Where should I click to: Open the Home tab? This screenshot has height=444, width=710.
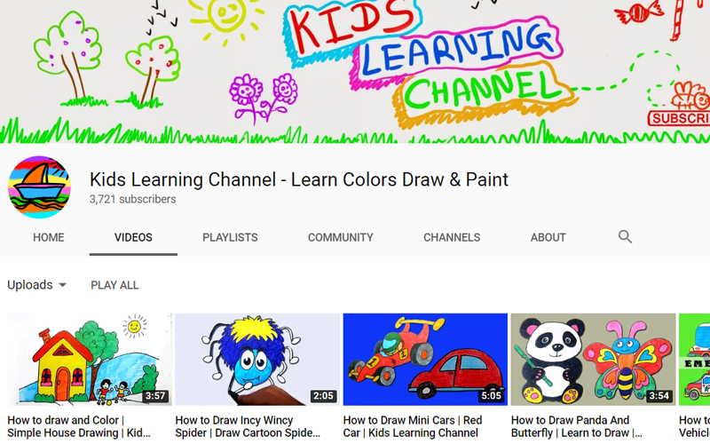click(x=49, y=237)
